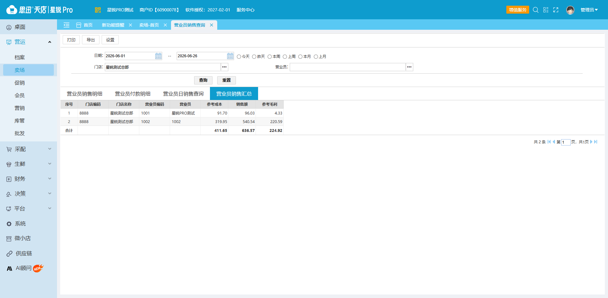Sort by 销售额 column header
Screen dimensions: 608x298
tap(242, 104)
